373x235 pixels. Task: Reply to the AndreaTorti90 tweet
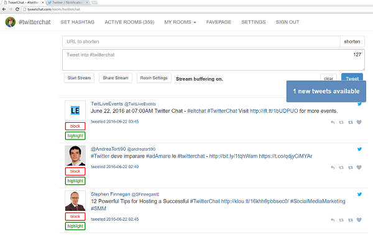(x=333, y=167)
